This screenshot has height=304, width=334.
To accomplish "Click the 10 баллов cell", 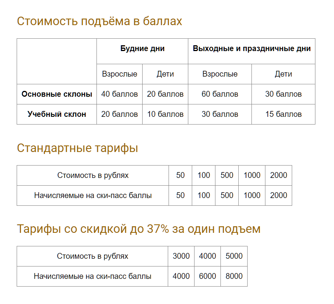I will click(165, 114).
